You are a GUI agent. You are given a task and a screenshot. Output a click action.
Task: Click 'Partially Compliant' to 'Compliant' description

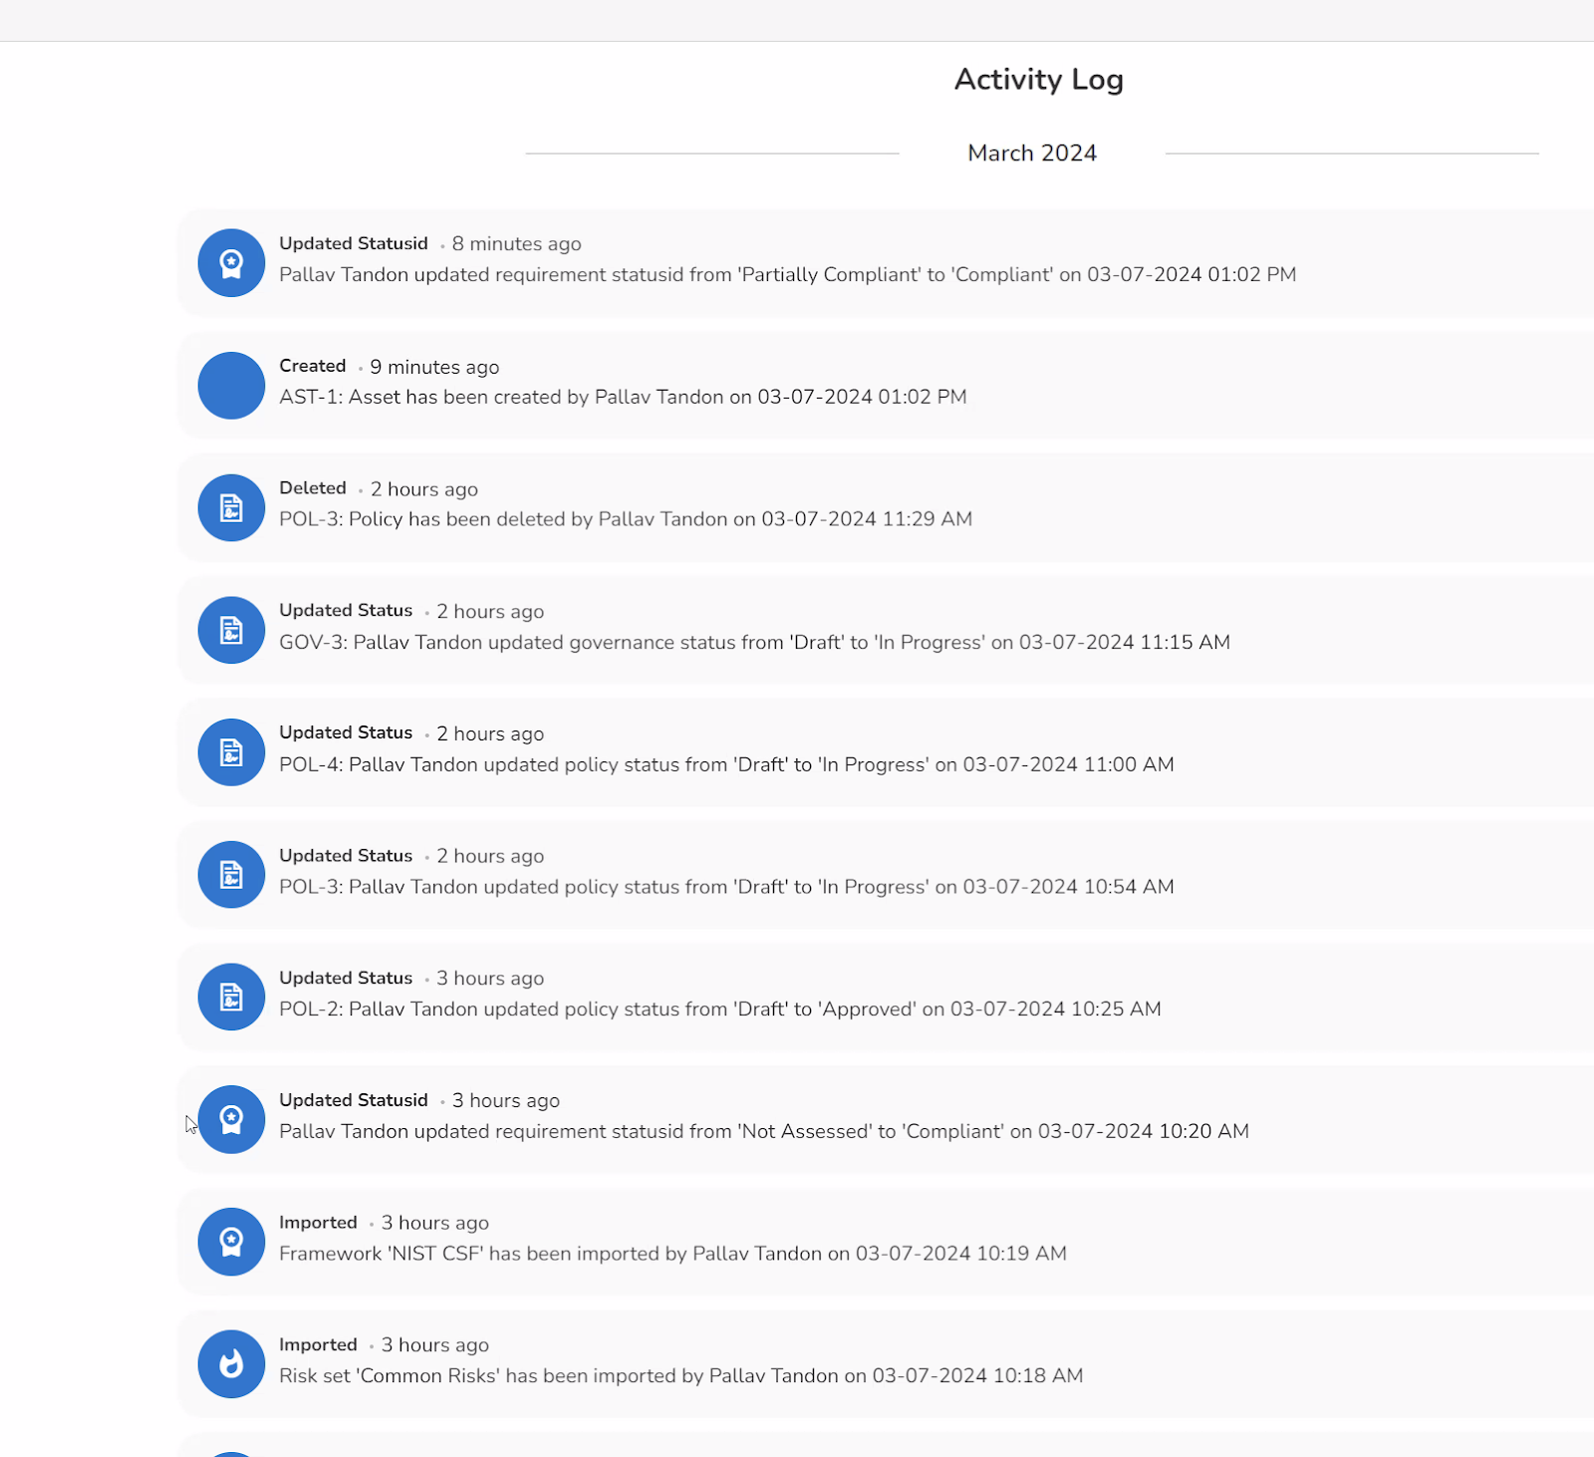coord(787,275)
